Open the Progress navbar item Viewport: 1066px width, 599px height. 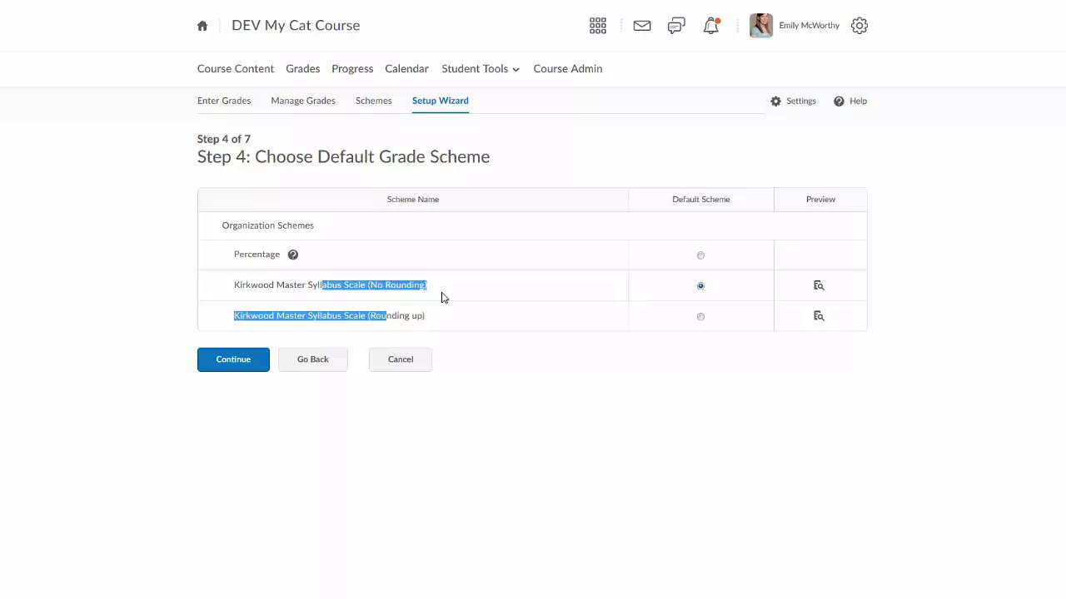(352, 69)
